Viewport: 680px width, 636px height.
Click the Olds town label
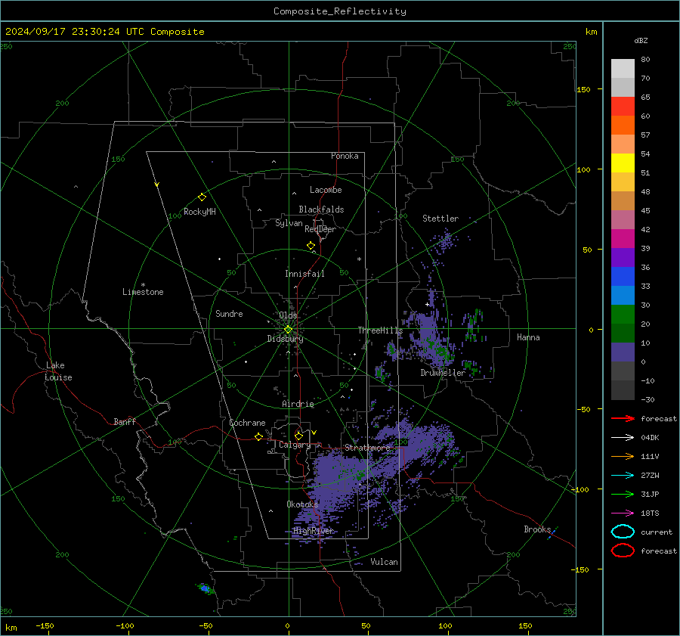point(288,315)
